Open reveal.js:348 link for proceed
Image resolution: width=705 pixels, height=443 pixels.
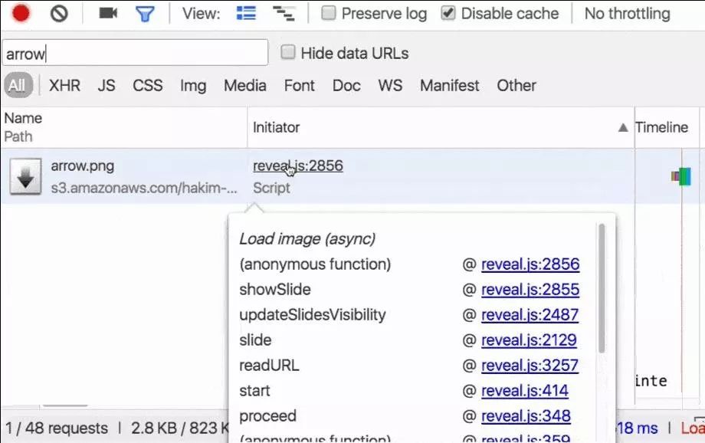(526, 415)
